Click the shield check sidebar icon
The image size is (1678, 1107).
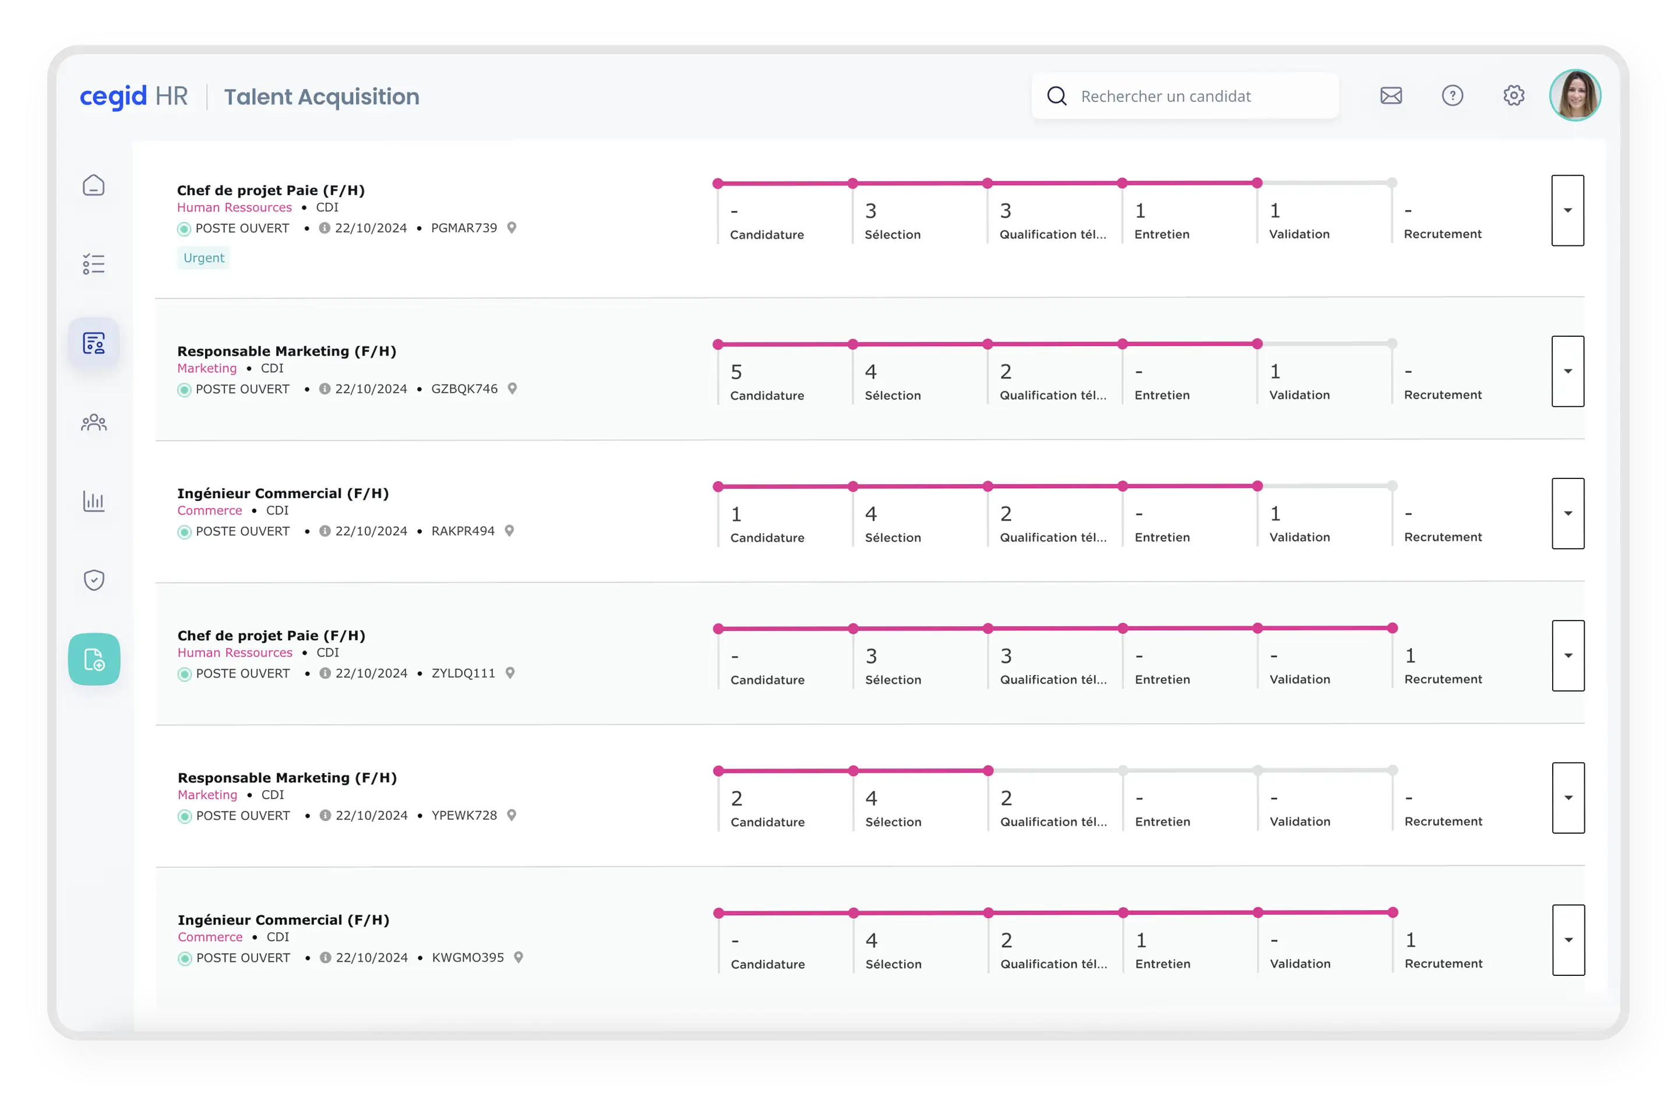point(93,580)
